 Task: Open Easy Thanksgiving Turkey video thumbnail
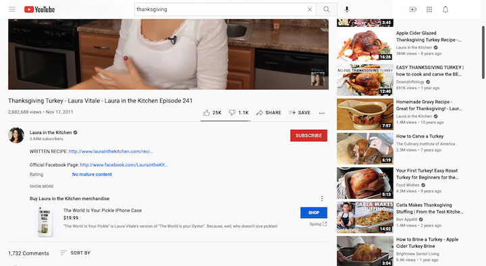tap(365, 79)
